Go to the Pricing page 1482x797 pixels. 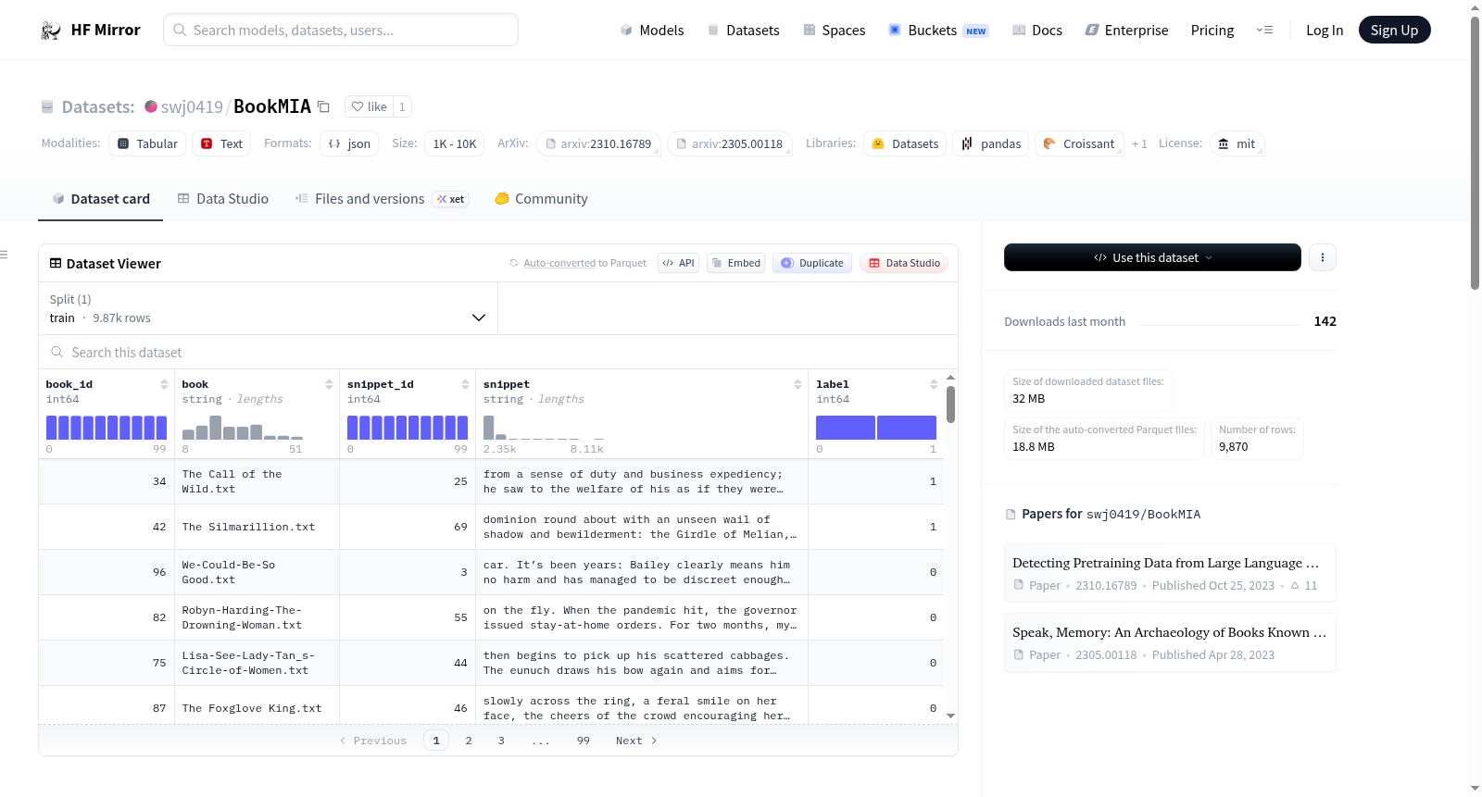pos(1212,31)
